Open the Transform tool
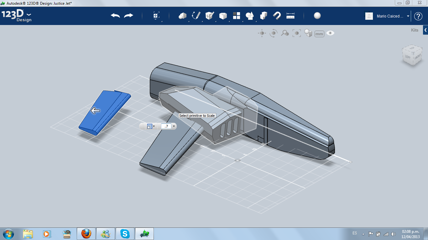This screenshot has width=428, height=240. (x=156, y=16)
